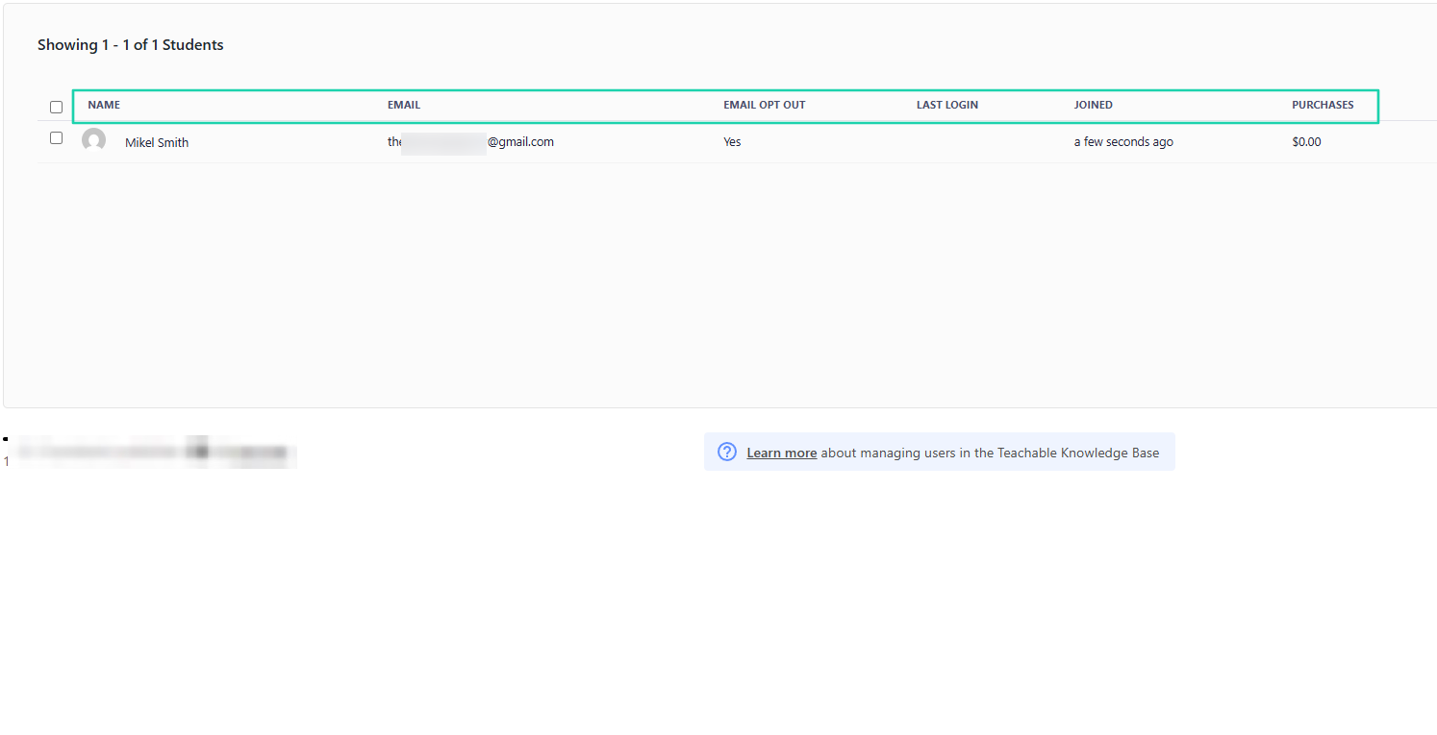Viewport: 1437px width, 735px height.
Task: Tick the select-all students checkbox
Action: click(56, 107)
